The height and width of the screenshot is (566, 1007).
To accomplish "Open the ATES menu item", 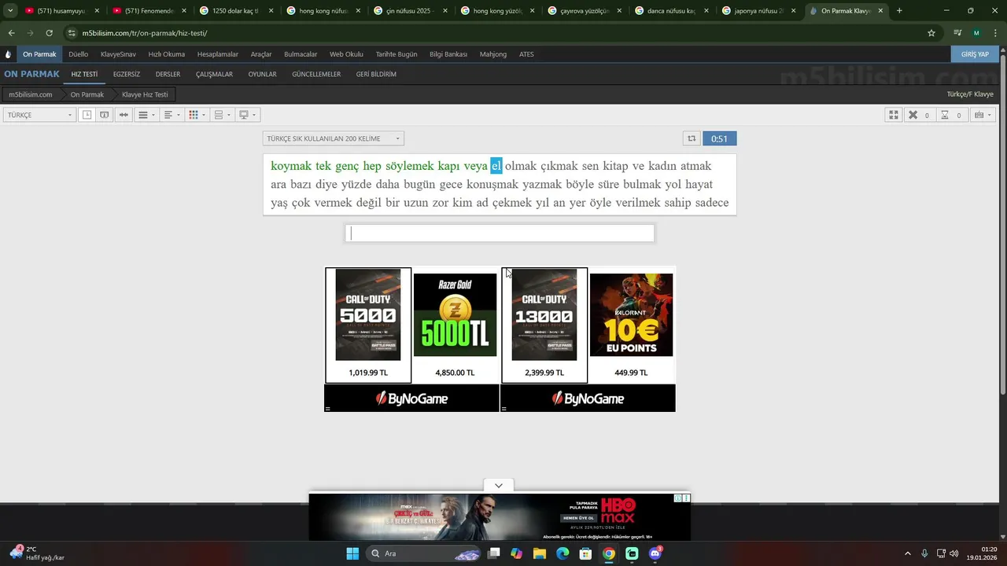I will click(526, 54).
